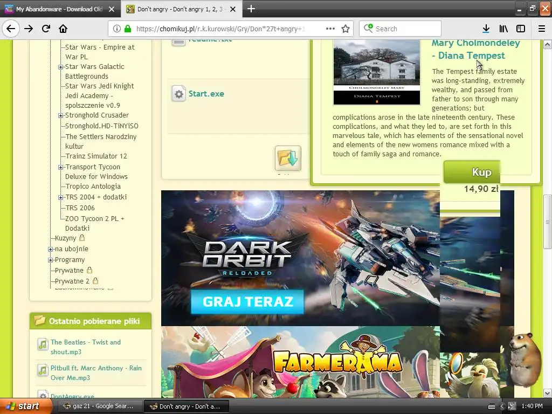
Task: Open Star Wars Jedi Knight Jedi Academy folder
Action: pos(100,95)
